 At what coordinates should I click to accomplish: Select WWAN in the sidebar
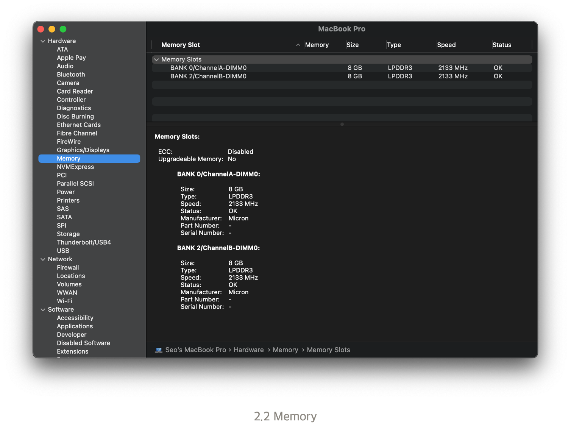click(67, 293)
